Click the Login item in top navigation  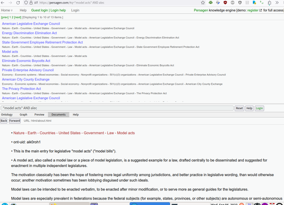click(75, 11)
